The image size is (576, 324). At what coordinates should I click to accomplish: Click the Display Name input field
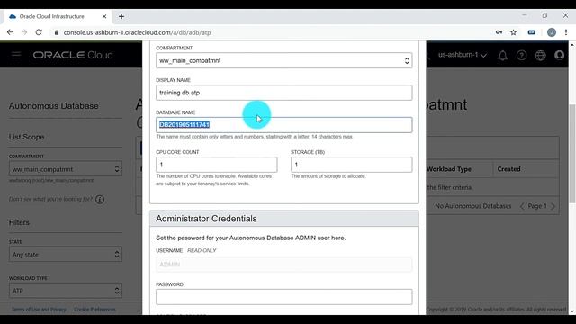(x=284, y=93)
